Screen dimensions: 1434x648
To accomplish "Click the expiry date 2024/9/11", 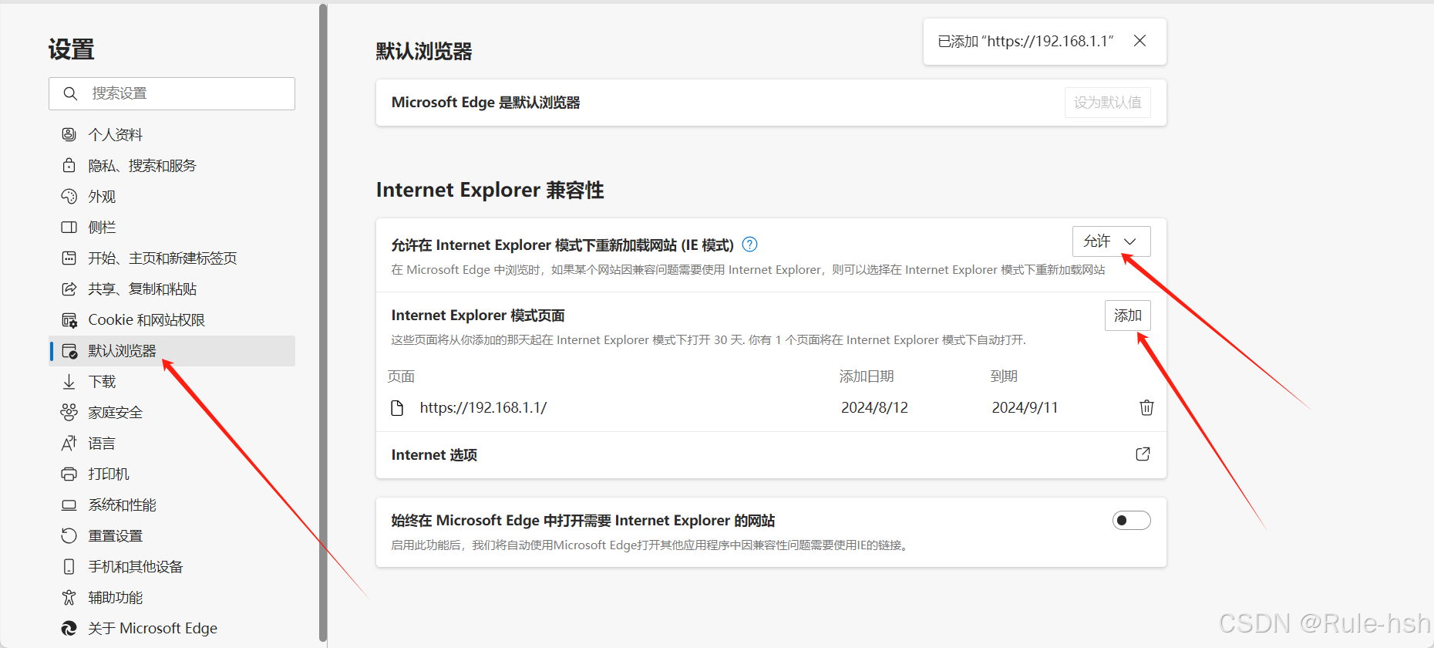I will [1025, 407].
